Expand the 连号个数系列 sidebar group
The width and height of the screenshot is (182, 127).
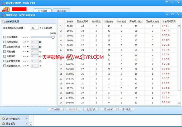pos(27,119)
